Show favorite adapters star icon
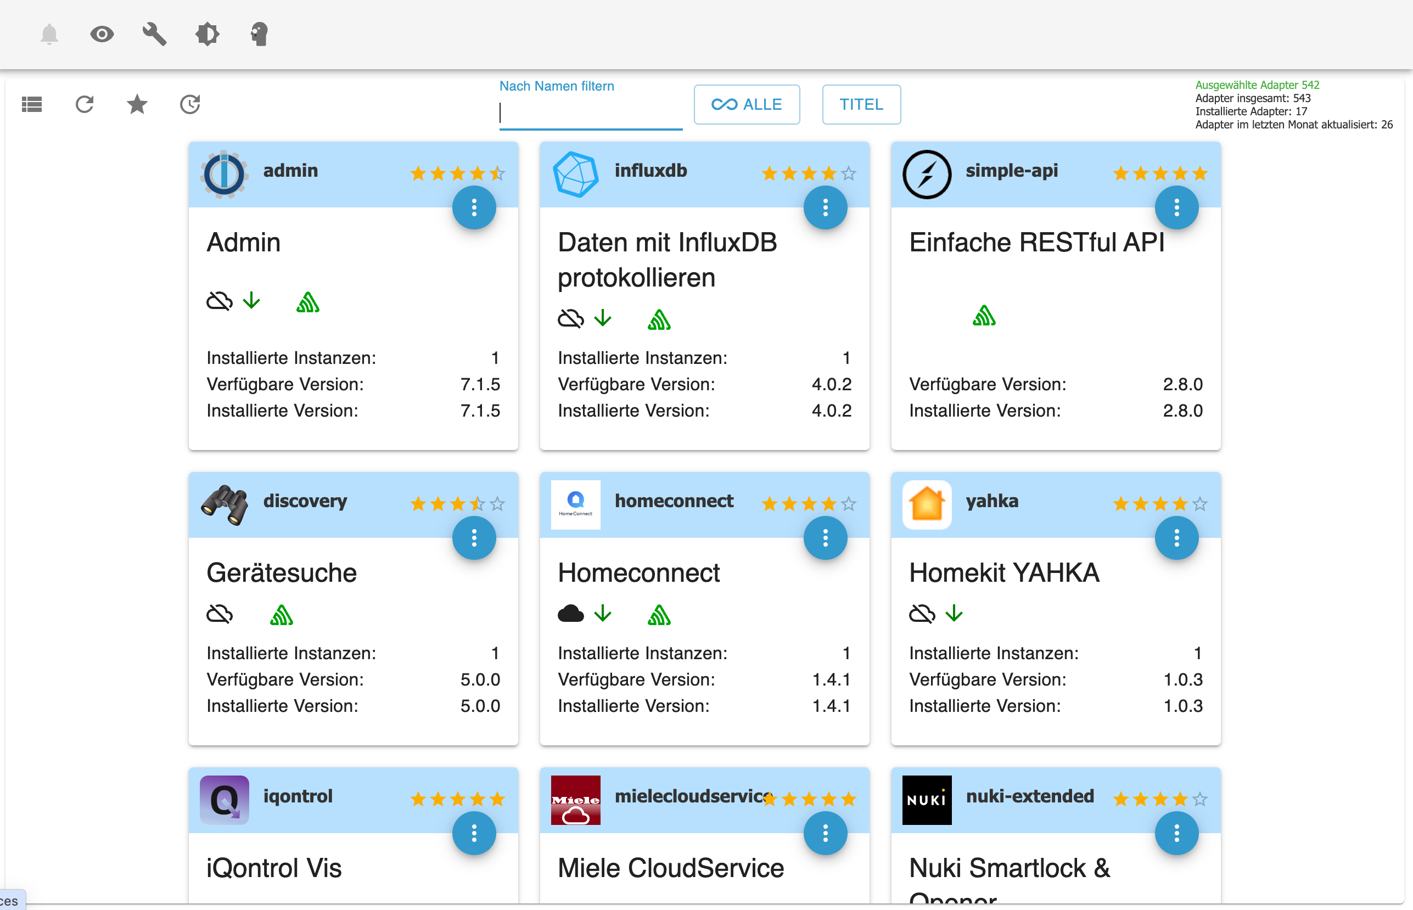Screen dimensions: 1413x910 coord(137,105)
